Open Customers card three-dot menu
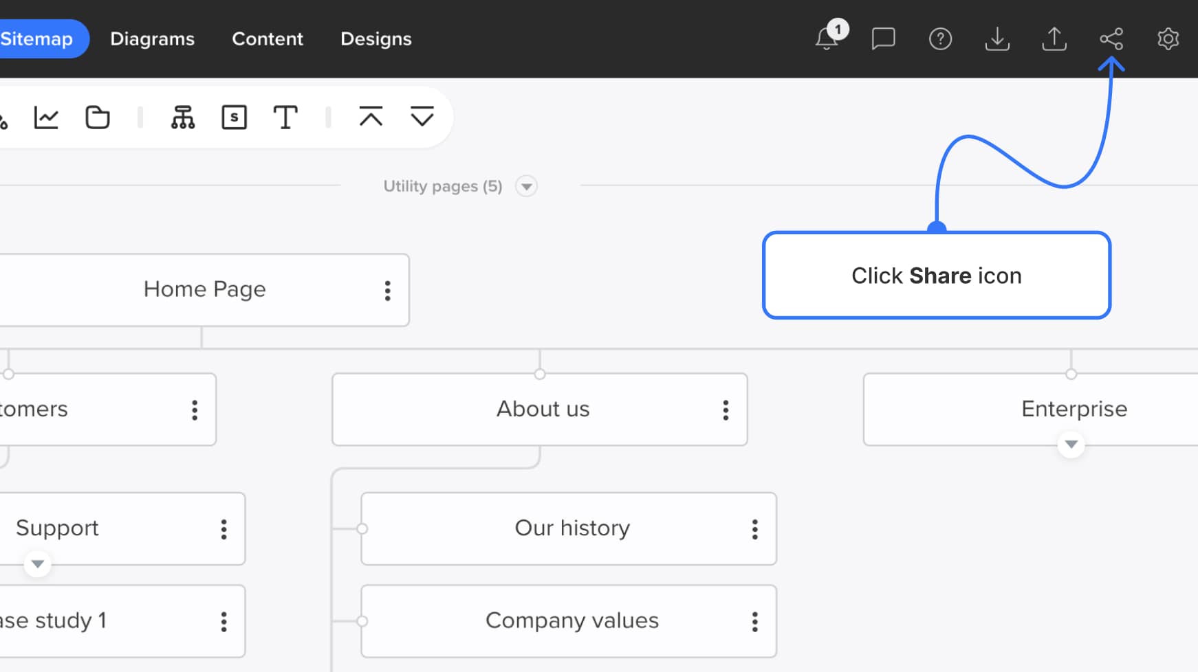Screen dimensions: 1198x672 point(195,410)
